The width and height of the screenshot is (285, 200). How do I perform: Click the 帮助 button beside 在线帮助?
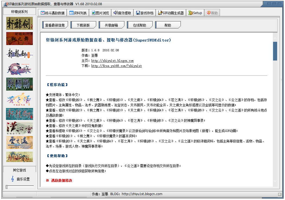tap(168, 25)
